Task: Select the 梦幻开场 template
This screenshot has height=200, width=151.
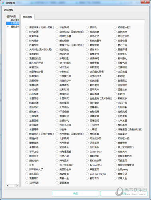Action: (115, 45)
